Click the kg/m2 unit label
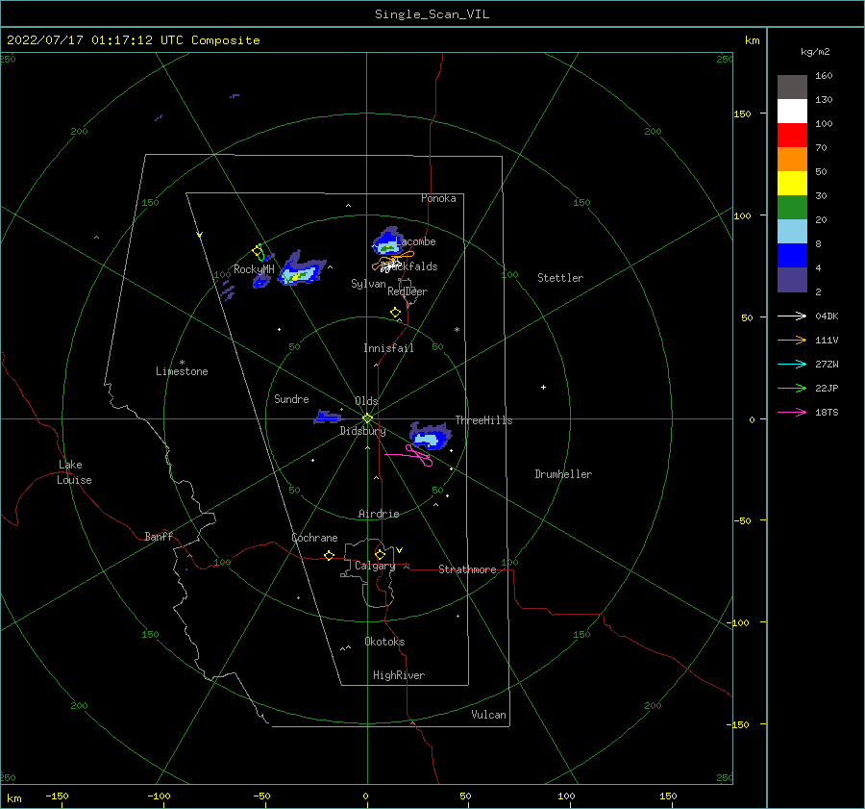Viewport: 865px width, 809px height. point(815,52)
